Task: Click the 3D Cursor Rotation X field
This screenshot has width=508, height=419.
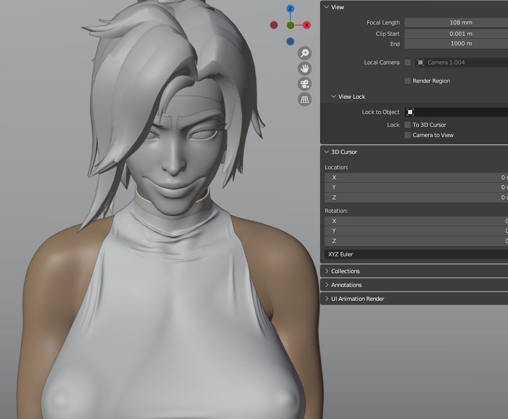Action: pyautogui.click(x=416, y=221)
